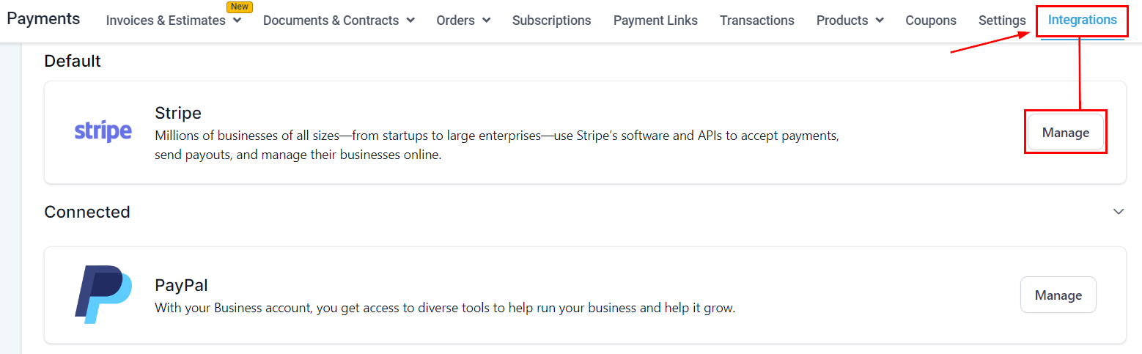
Task: Open the Products dropdown chevron
Action: (880, 21)
